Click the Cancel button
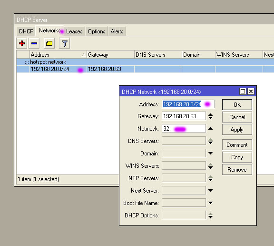Screen dimensions: 274x246 click(x=237, y=117)
